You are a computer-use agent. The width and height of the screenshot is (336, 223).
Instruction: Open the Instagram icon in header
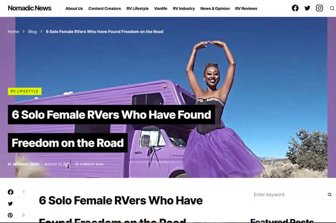point(319,8)
